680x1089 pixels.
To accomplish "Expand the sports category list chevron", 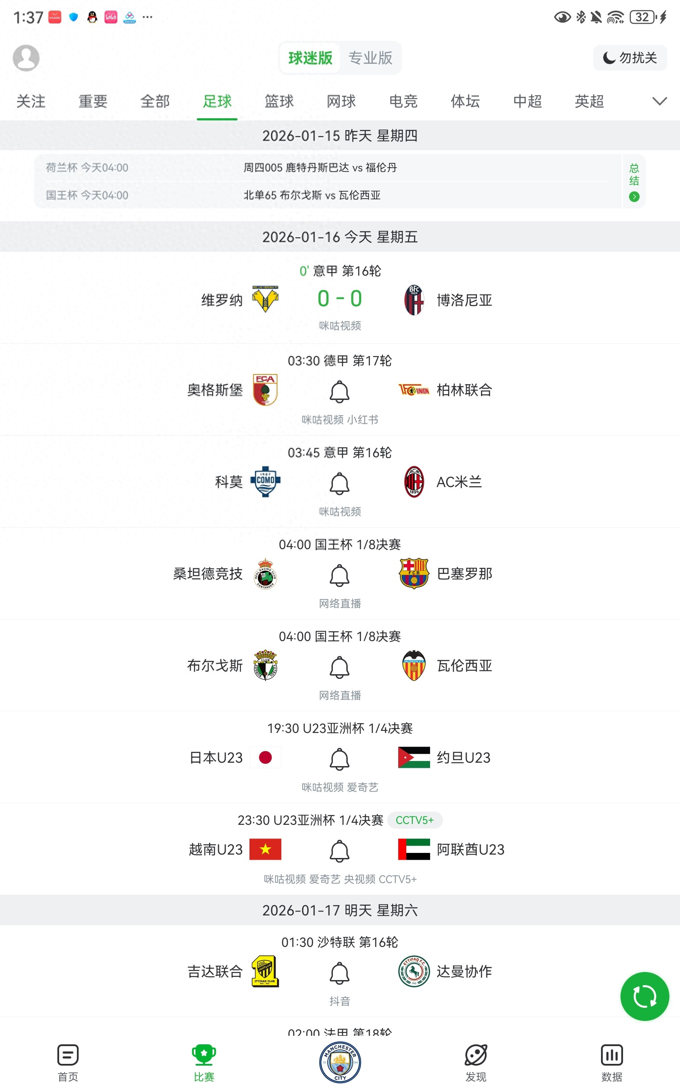I will 659,101.
